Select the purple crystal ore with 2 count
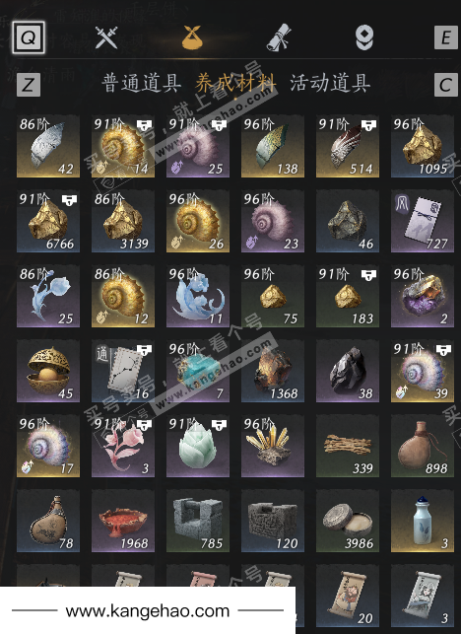The width and height of the screenshot is (461, 634). pos(423,296)
